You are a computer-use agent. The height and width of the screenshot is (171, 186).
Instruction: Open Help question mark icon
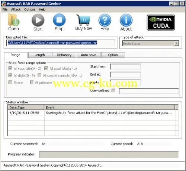[x=105, y=20]
